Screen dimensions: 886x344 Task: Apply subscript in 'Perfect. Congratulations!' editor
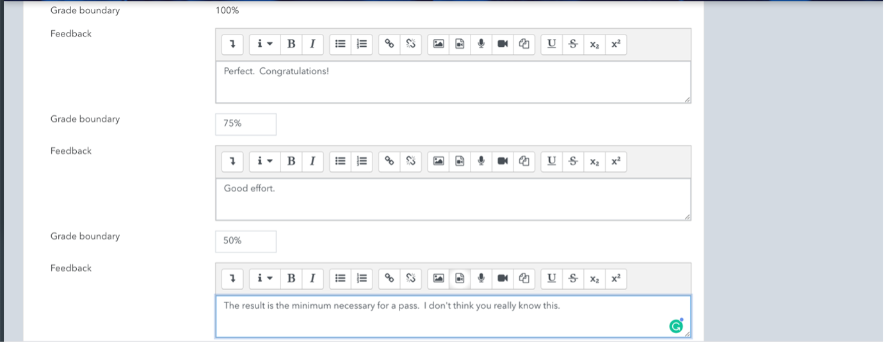coord(595,44)
